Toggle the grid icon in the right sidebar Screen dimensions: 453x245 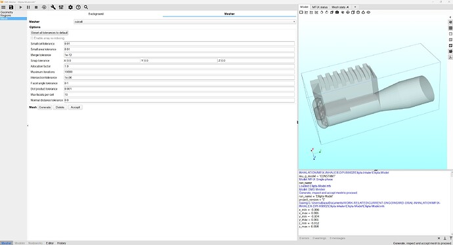[450, 28]
